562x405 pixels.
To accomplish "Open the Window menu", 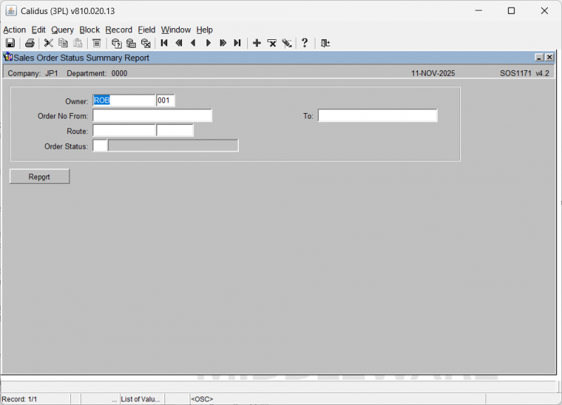I will pos(176,29).
